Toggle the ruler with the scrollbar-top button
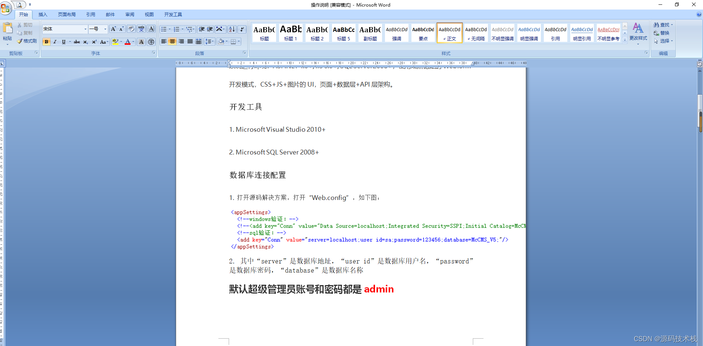Viewport: 703px width, 346px height. click(700, 64)
